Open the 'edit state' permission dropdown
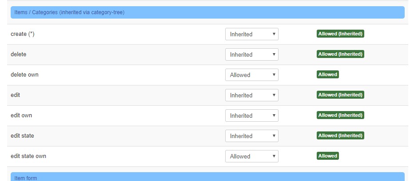 [251, 136]
